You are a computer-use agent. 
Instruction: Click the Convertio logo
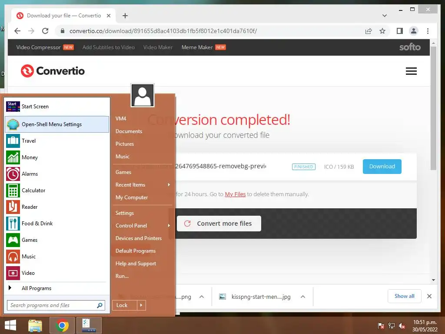53,71
